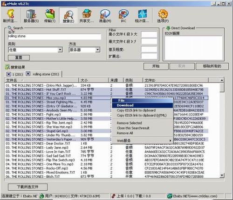Click the Start (开始) search button
This screenshot has height=200, width=233.
[156, 66]
